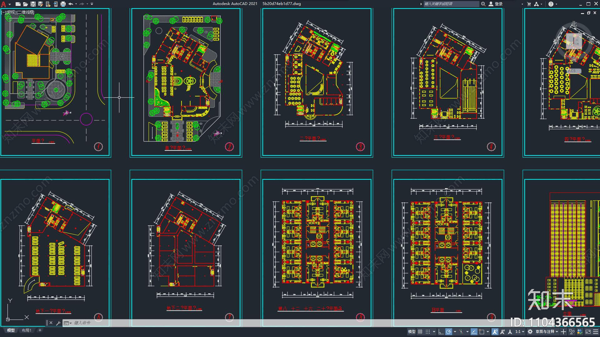Open Customize Quick Access Toolbar dropdown
Screen dimensions: 600x337
(x=92, y=4)
